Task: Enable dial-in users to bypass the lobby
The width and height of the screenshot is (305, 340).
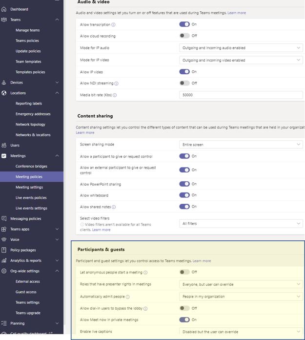Action: click(184, 308)
